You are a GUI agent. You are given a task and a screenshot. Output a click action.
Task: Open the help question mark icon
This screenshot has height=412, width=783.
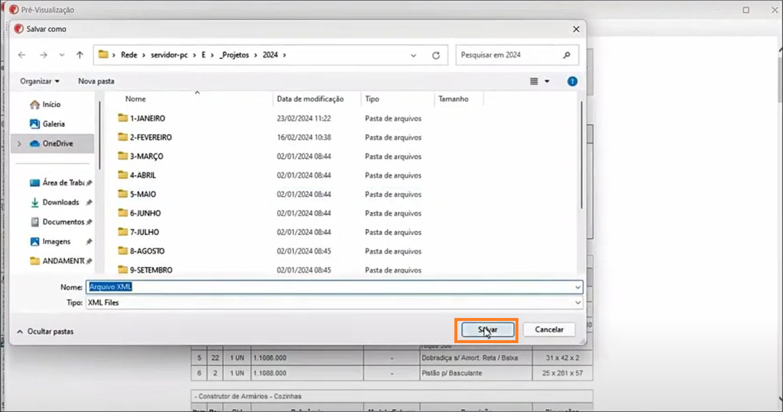572,81
